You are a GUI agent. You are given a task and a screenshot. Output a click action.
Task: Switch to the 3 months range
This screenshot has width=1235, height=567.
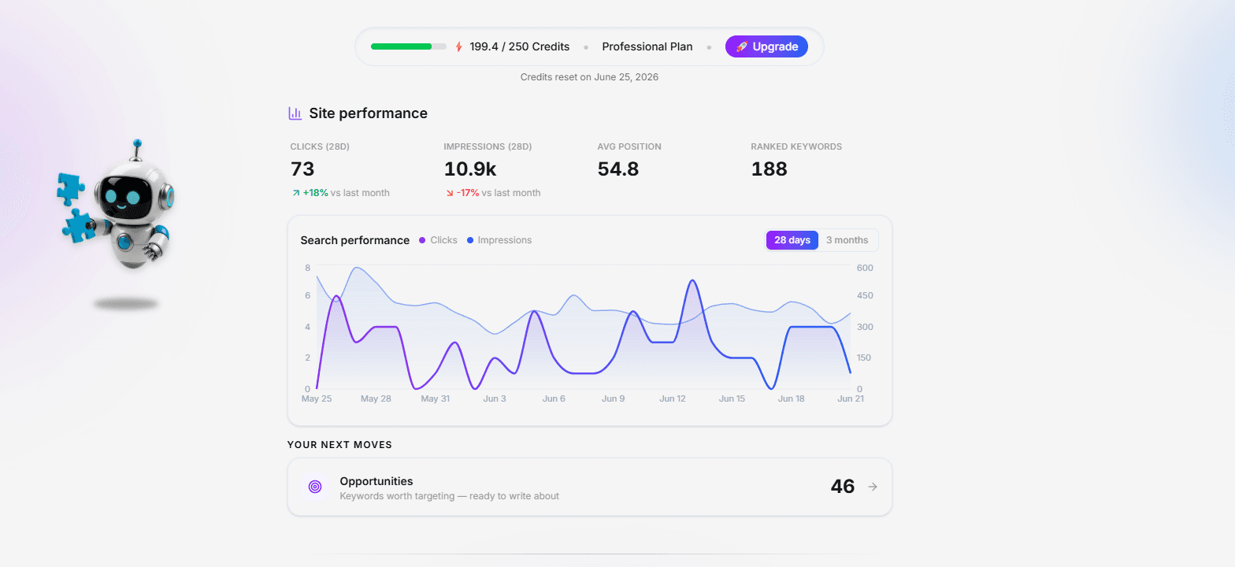click(847, 240)
